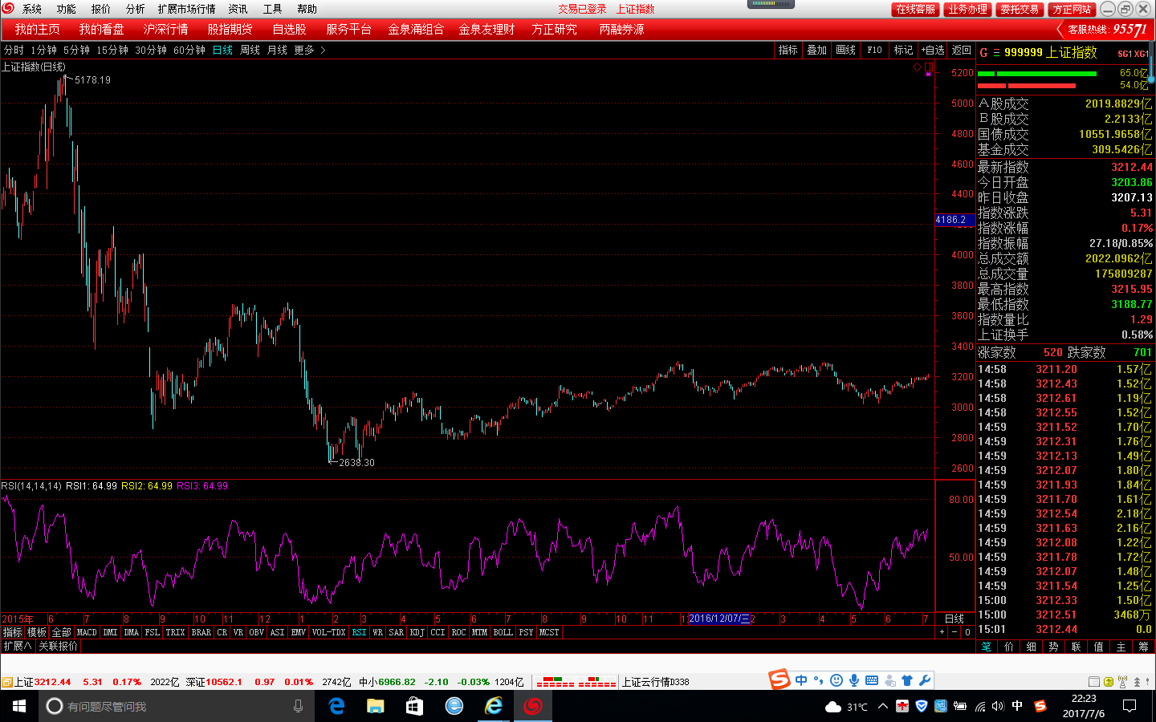Open the 功能 menu
Screen dimensions: 1156x722
tap(67, 9)
